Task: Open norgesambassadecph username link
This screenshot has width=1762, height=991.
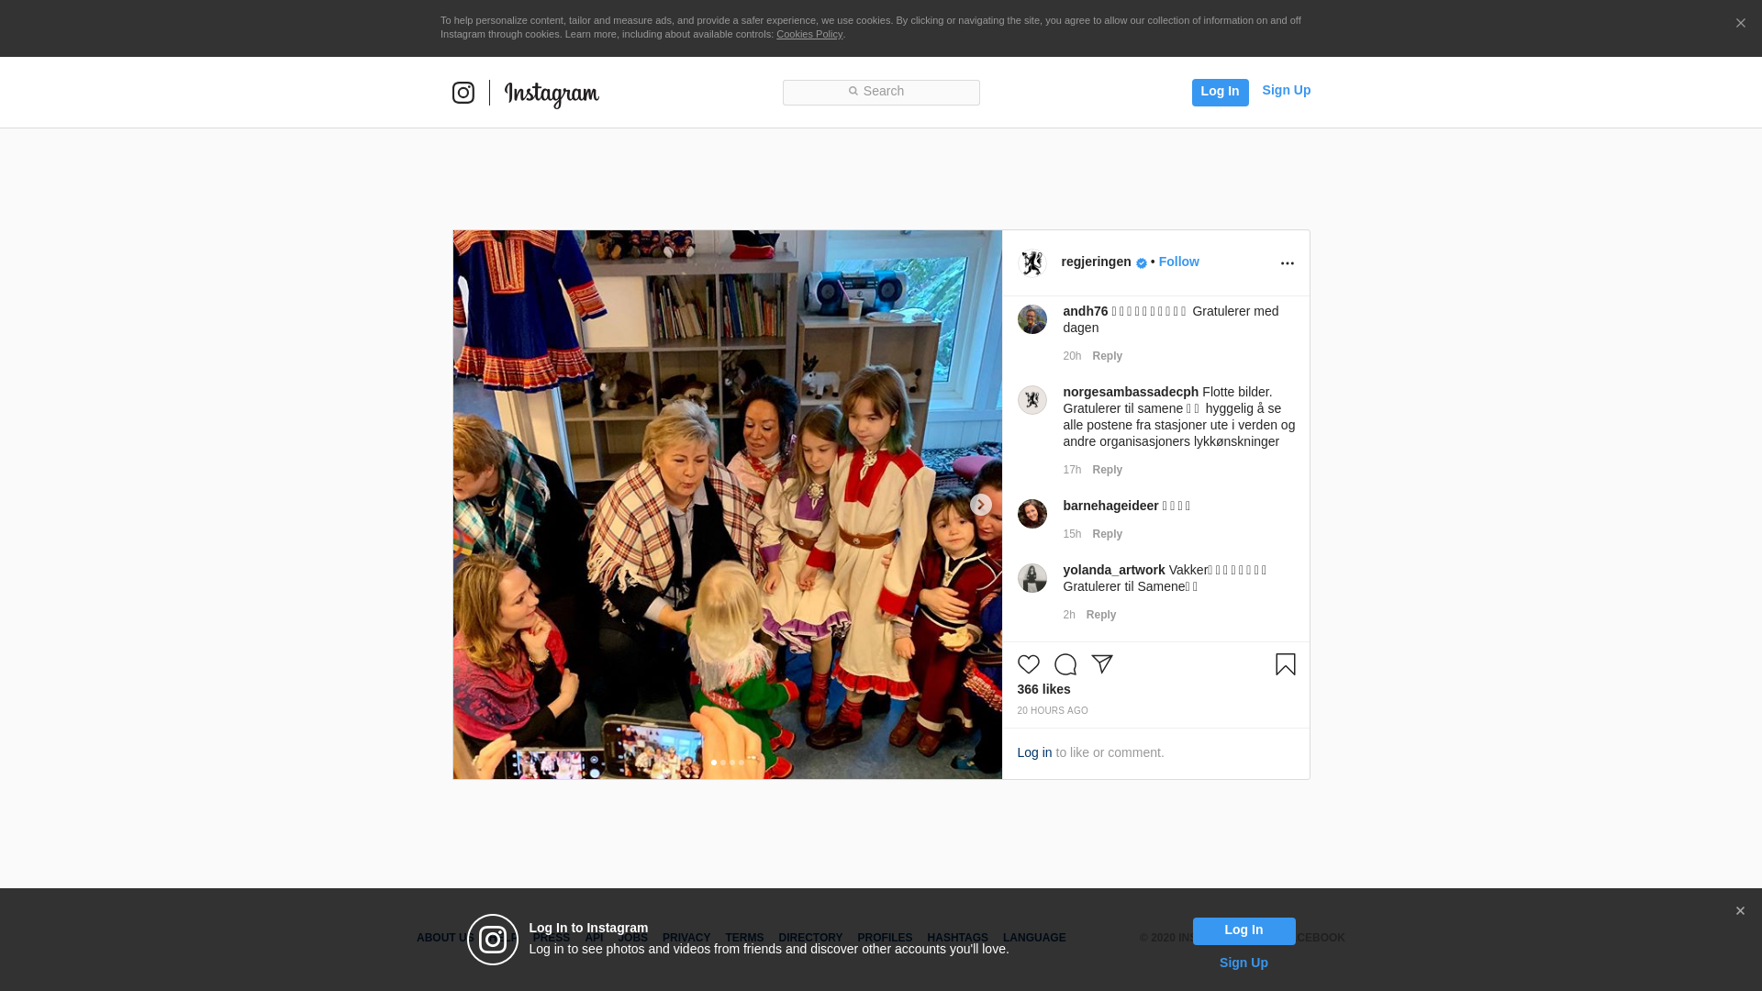Action: point(1131,392)
